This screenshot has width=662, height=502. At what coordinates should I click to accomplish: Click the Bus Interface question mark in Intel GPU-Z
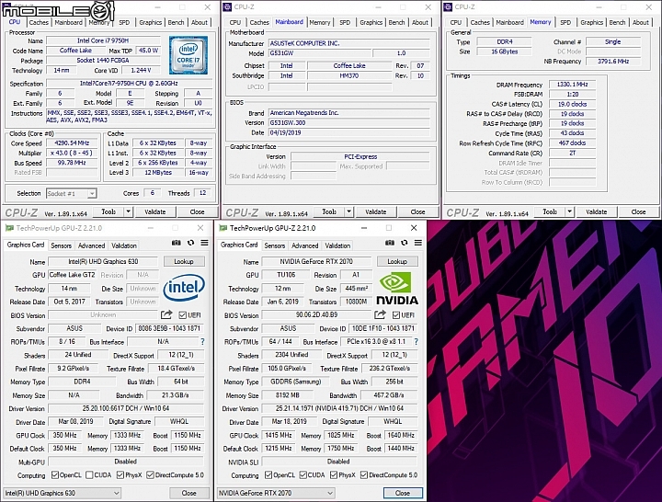[202, 342]
